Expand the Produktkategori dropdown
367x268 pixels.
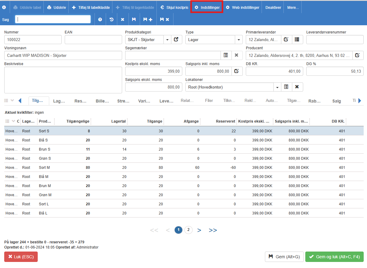tap(167, 40)
